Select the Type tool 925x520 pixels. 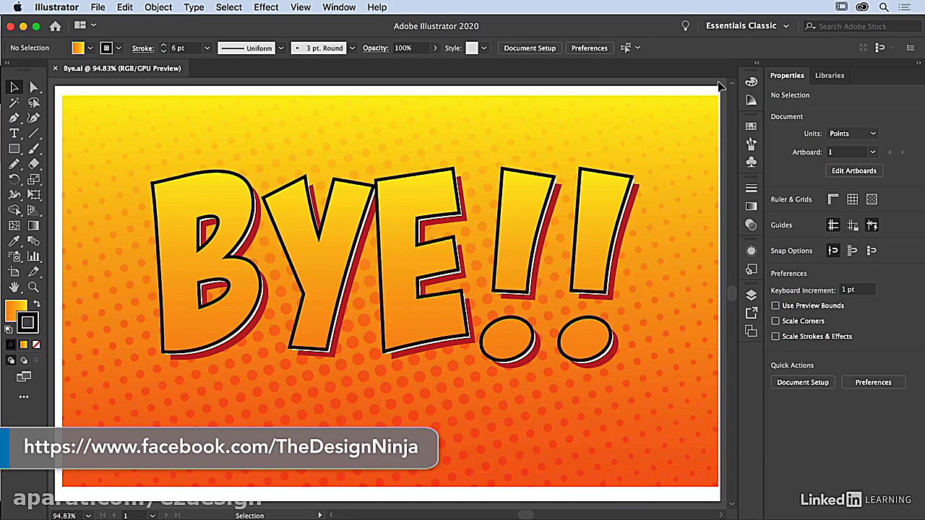14,134
